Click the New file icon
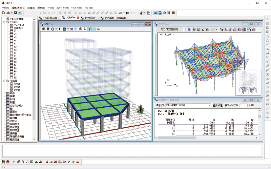The width and height of the screenshot is (271, 169). (3, 13)
